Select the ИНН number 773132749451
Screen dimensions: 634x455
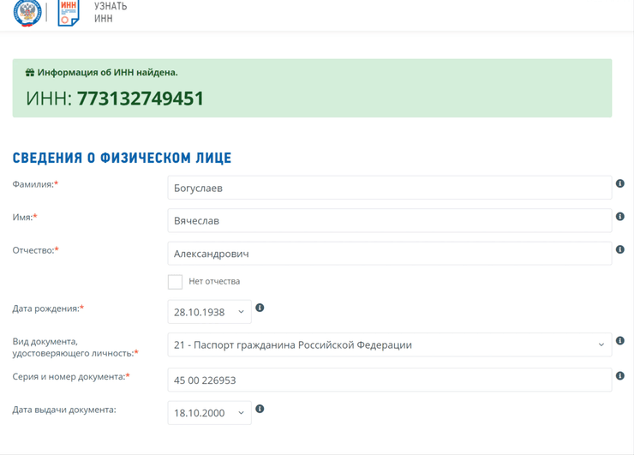pos(140,99)
